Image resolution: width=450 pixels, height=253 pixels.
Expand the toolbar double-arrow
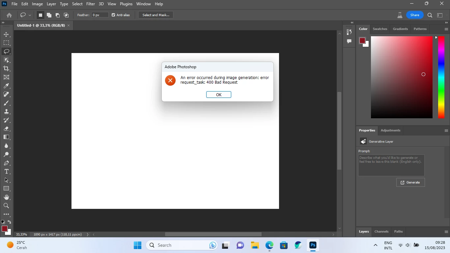(x=3, y=22)
